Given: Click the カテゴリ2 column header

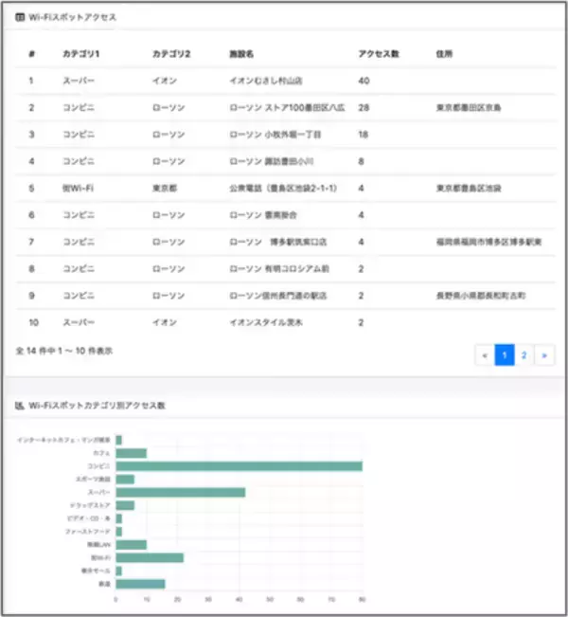Looking at the screenshot, I should point(171,54).
